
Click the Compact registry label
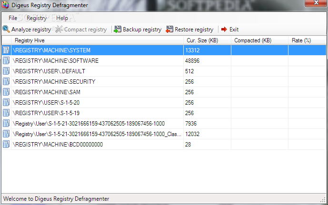click(x=85, y=29)
